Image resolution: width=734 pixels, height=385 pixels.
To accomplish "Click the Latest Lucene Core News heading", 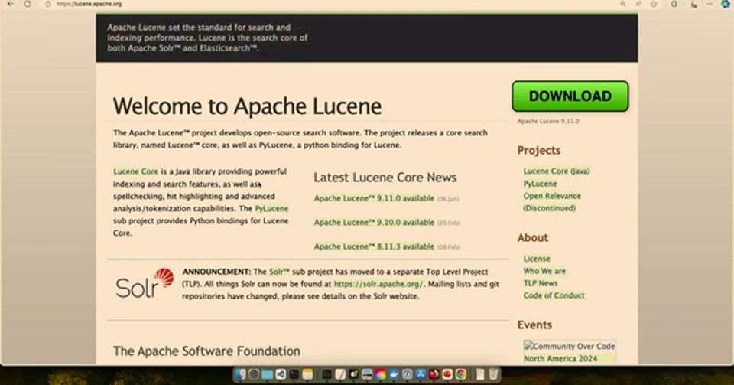I will pyautogui.click(x=385, y=177).
